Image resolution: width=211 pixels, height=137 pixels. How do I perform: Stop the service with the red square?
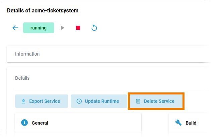[78, 28]
